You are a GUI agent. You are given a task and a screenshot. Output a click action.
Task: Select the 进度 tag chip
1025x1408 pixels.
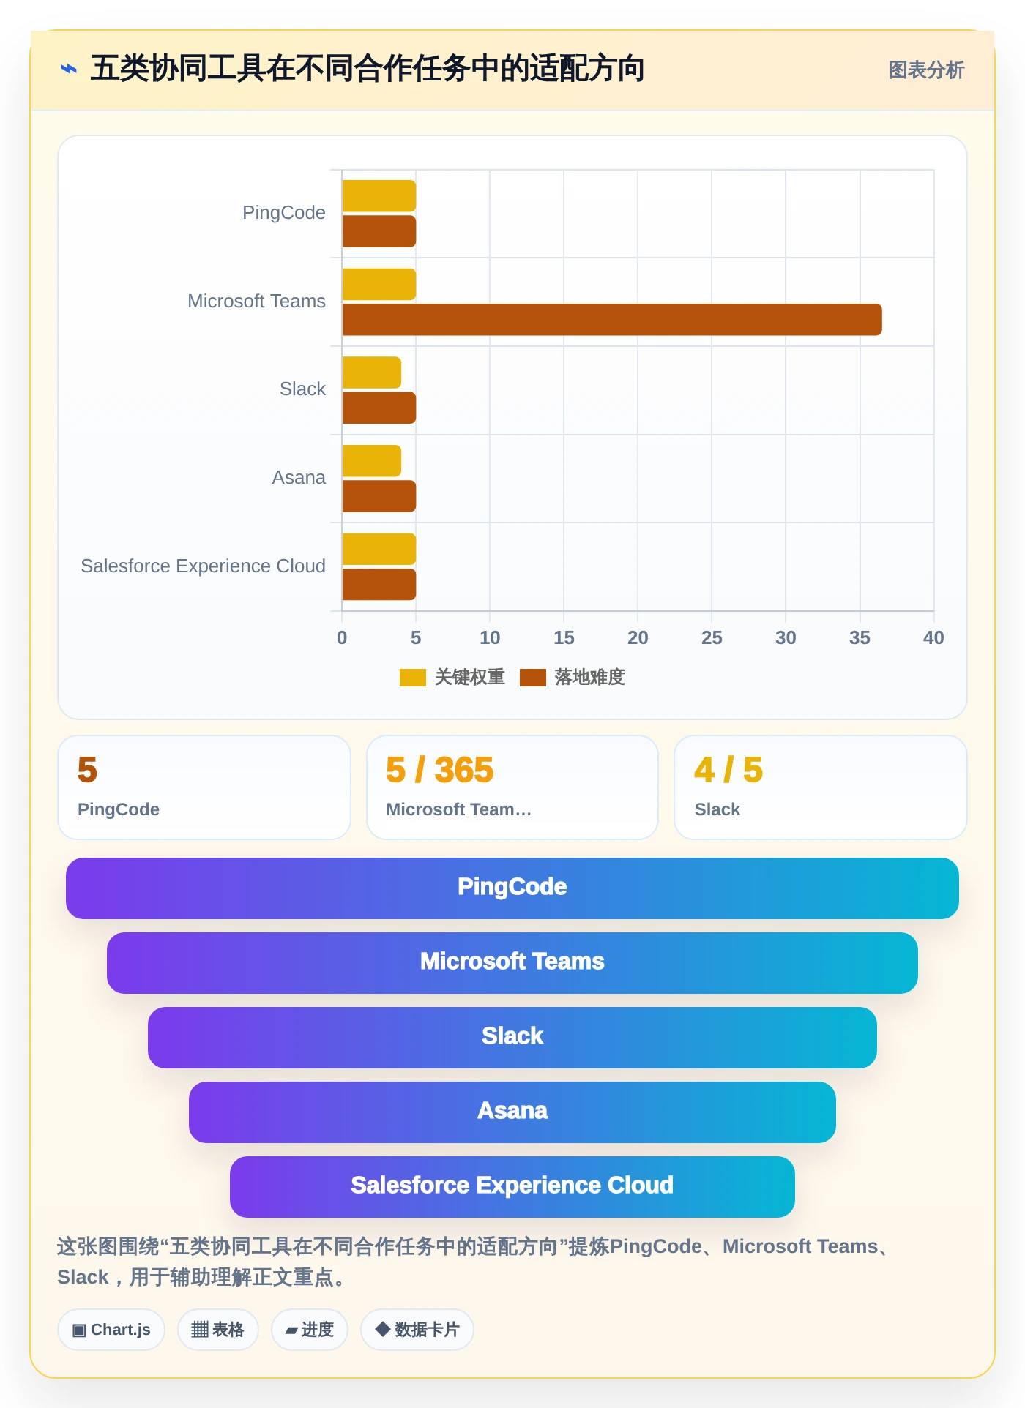click(310, 1330)
